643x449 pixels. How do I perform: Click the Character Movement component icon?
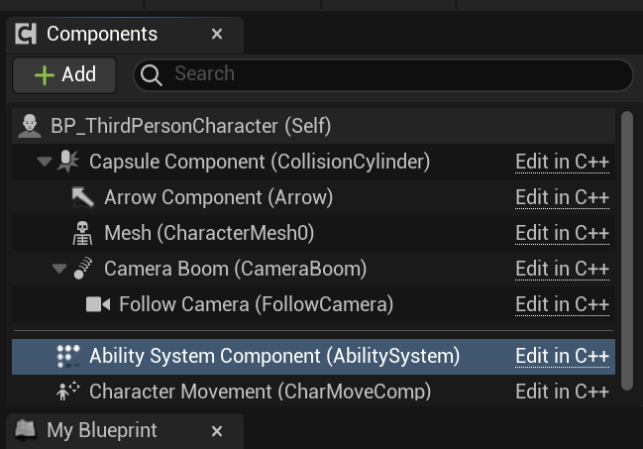[68, 391]
